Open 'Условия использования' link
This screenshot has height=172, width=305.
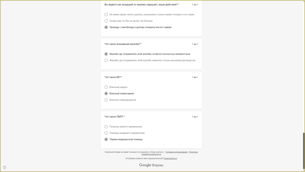point(177,152)
